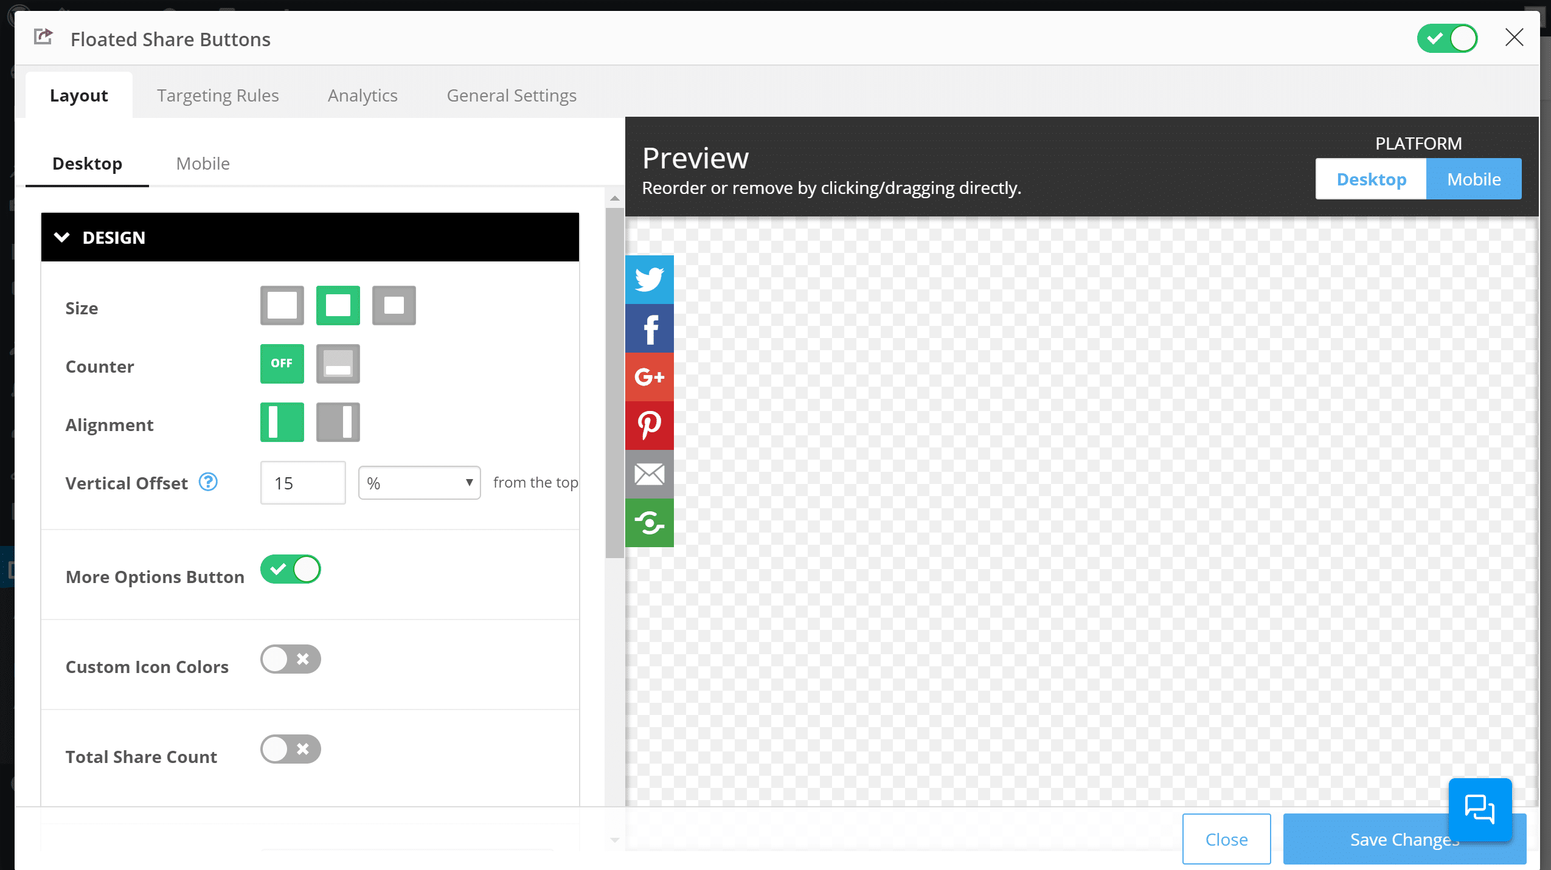Image resolution: width=1551 pixels, height=870 pixels.
Task: Click the Twitter share button icon
Action: tap(650, 279)
